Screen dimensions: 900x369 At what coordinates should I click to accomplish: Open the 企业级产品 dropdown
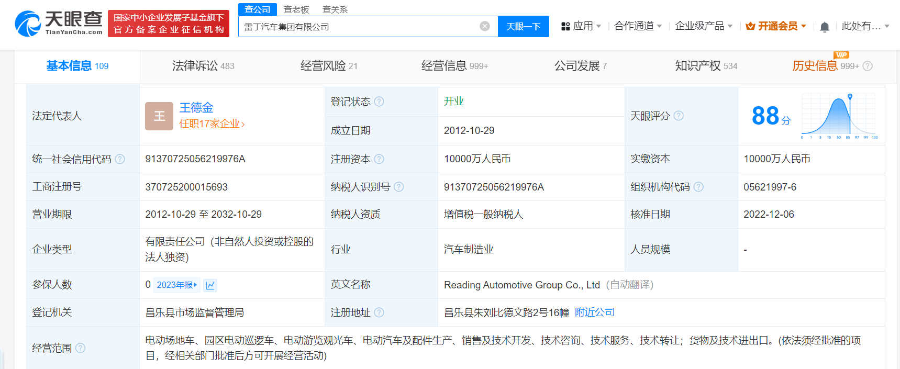click(x=703, y=26)
